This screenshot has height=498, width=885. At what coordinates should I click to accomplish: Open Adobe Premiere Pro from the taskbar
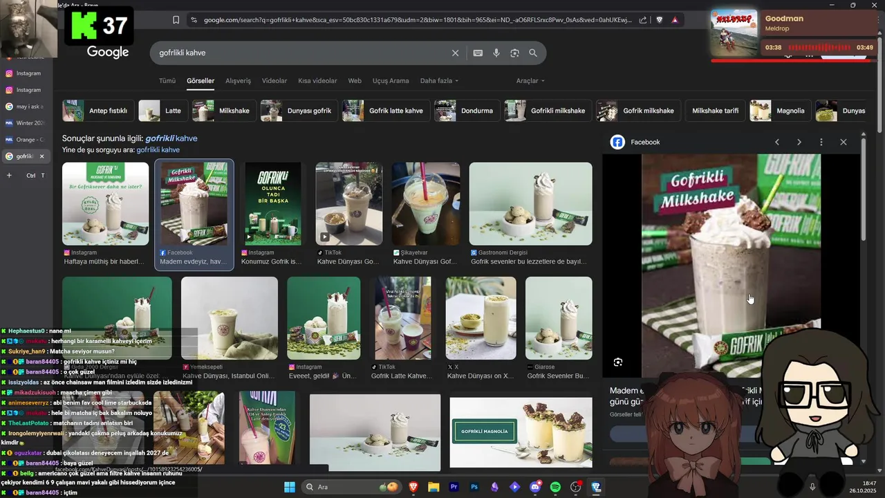click(x=454, y=487)
